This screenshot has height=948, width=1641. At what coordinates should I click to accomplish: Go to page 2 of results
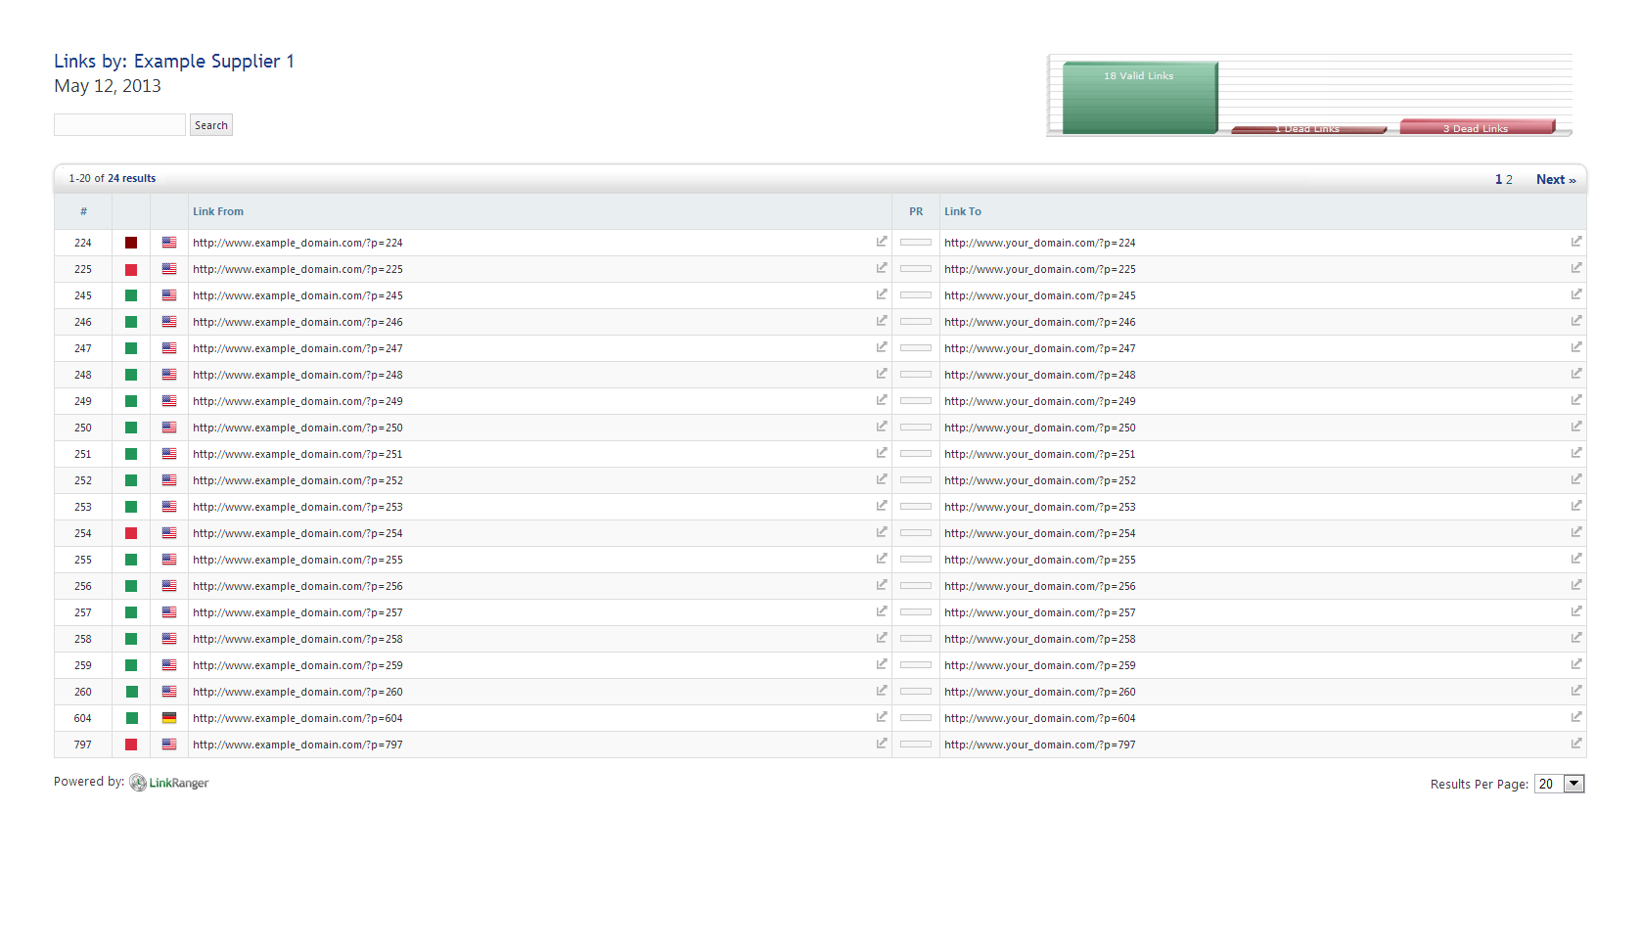point(1509,180)
